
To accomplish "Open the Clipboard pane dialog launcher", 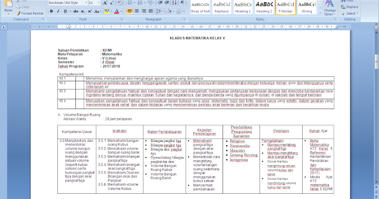I will (x=43, y=19).
